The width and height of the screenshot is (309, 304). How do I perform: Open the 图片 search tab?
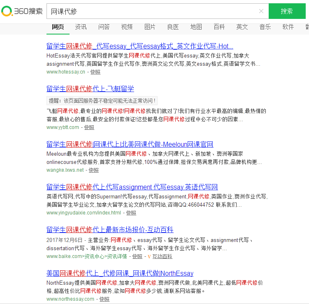point(150,27)
